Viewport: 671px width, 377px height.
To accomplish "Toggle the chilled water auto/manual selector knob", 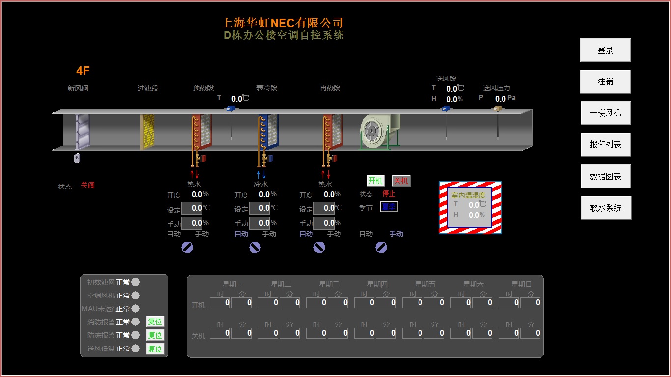I will pyautogui.click(x=255, y=248).
